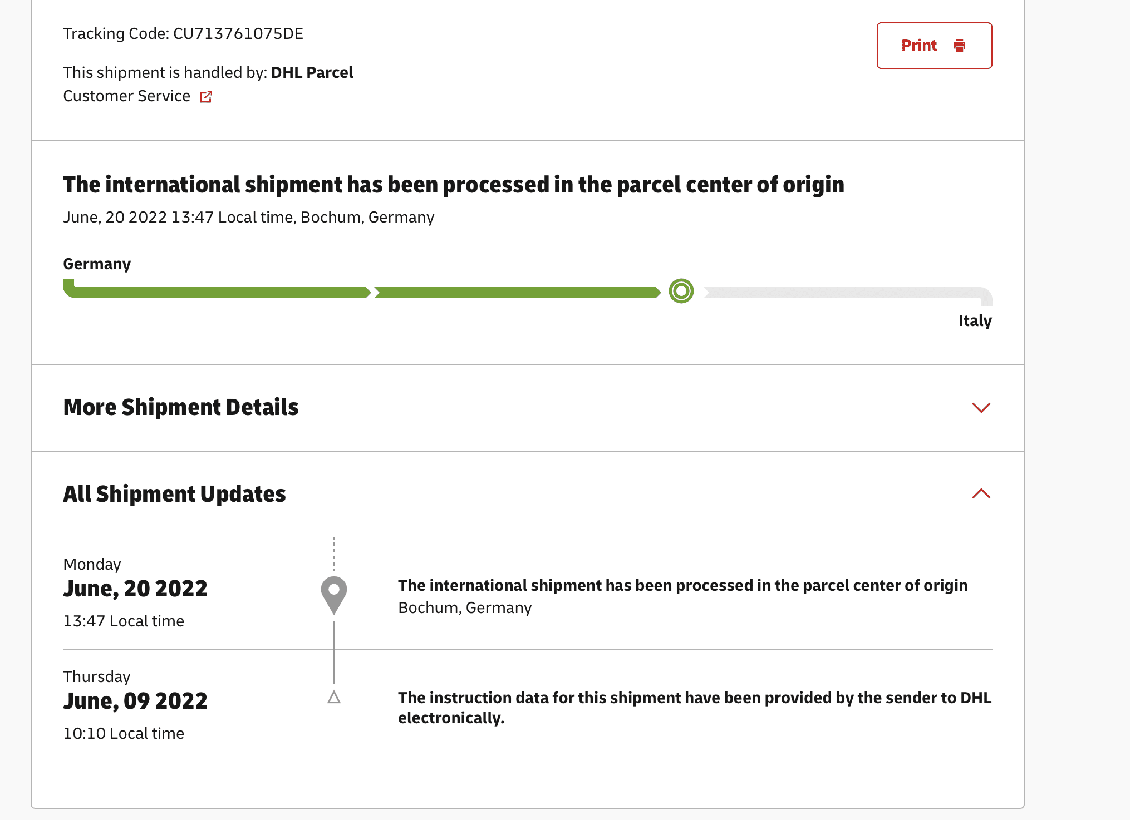The height and width of the screenshot is (820, 1130).
Task: Open the Customer Service link
Action: (127, 96)
